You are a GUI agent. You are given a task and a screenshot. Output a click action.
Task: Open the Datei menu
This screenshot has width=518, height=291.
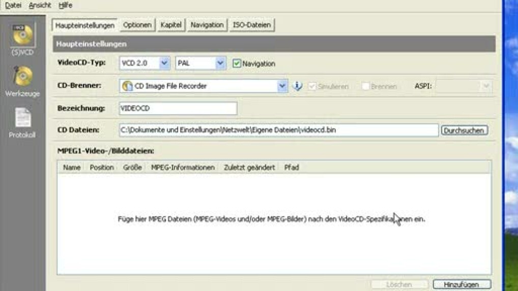13,6
